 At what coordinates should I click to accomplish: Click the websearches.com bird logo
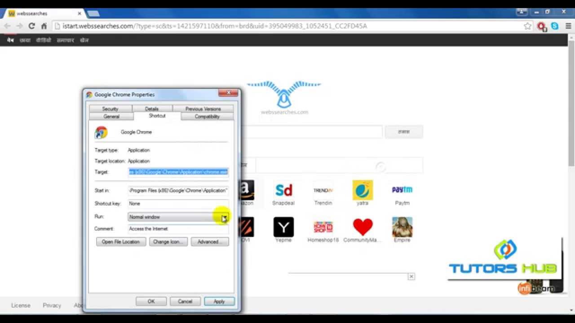coord(284,98)
